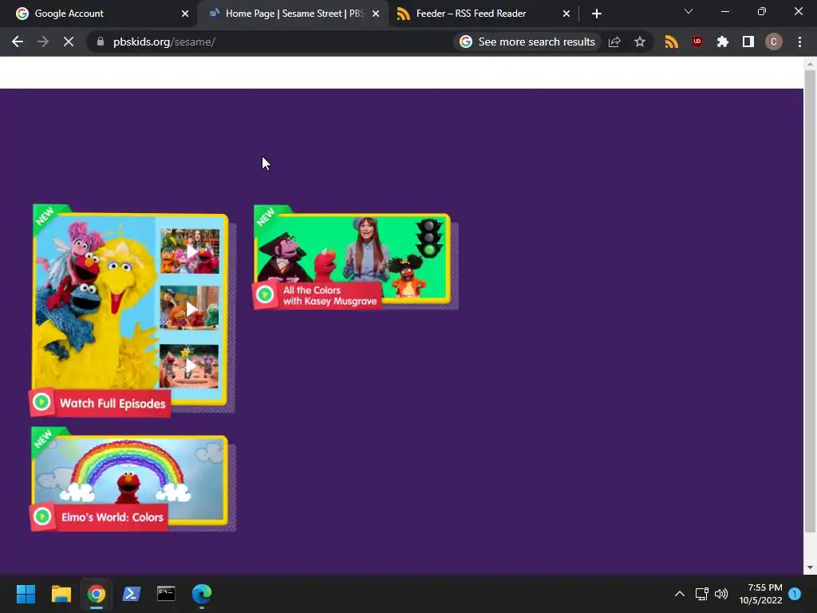The height and width of the screenshot is (613, 817).
Task: Play the top episode thumbnail
Action: [190, 251]
